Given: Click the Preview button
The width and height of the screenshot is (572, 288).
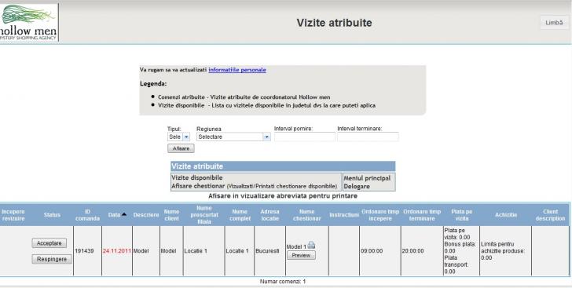Looking at the screenshot, I should point(301,256).
